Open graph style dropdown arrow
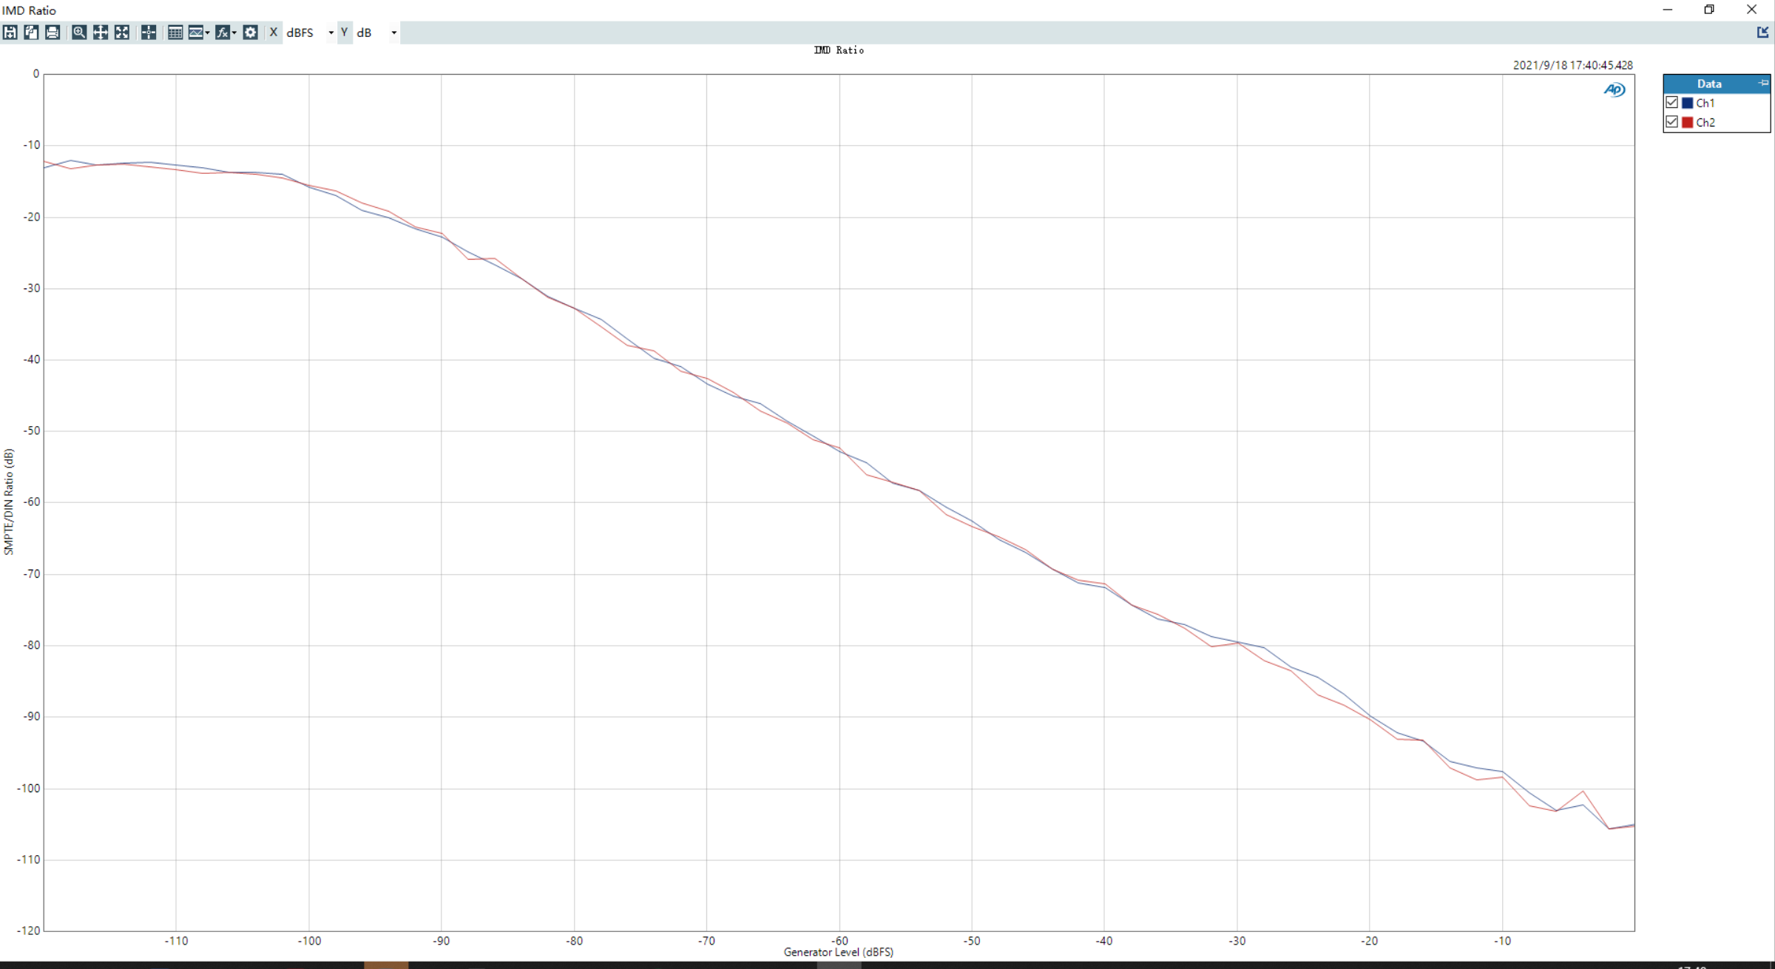The height and width of the screenshot is (969, 1775). [x=208, y=33]
